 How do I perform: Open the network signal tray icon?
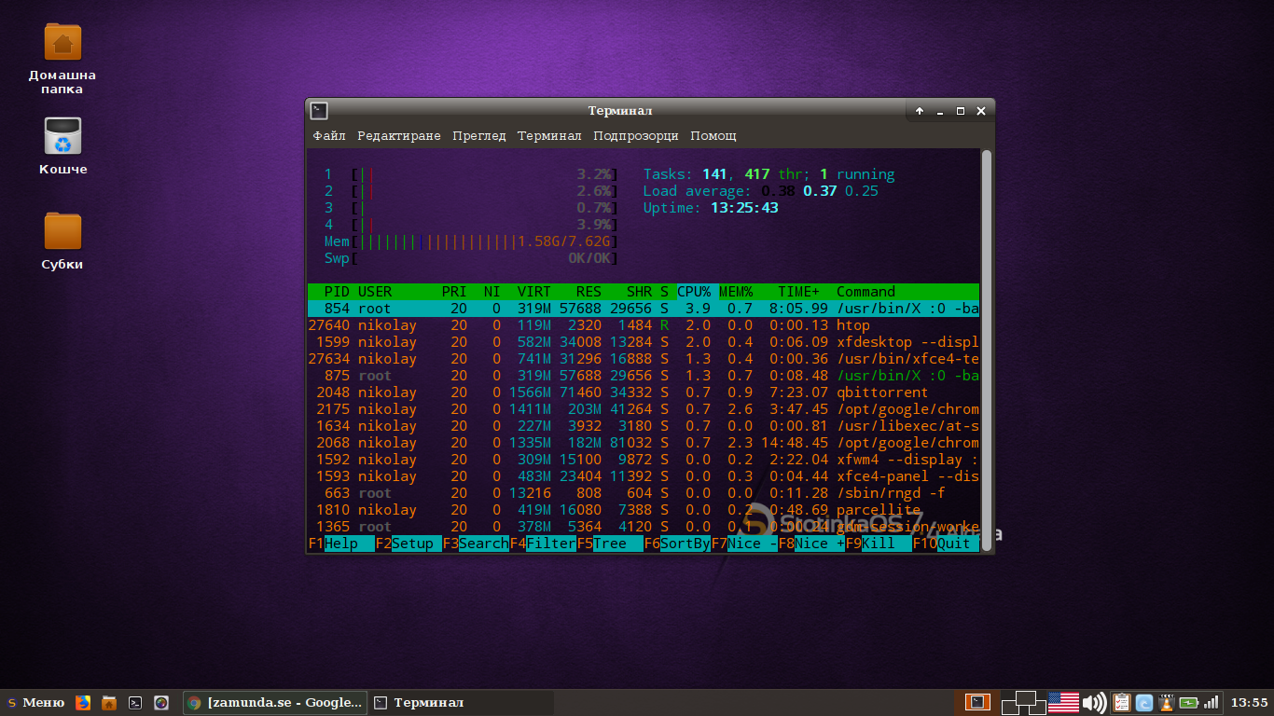point(1212,703)
